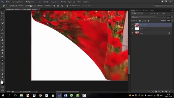
Task: Switch to the Контуры tab
Action: 146,11
